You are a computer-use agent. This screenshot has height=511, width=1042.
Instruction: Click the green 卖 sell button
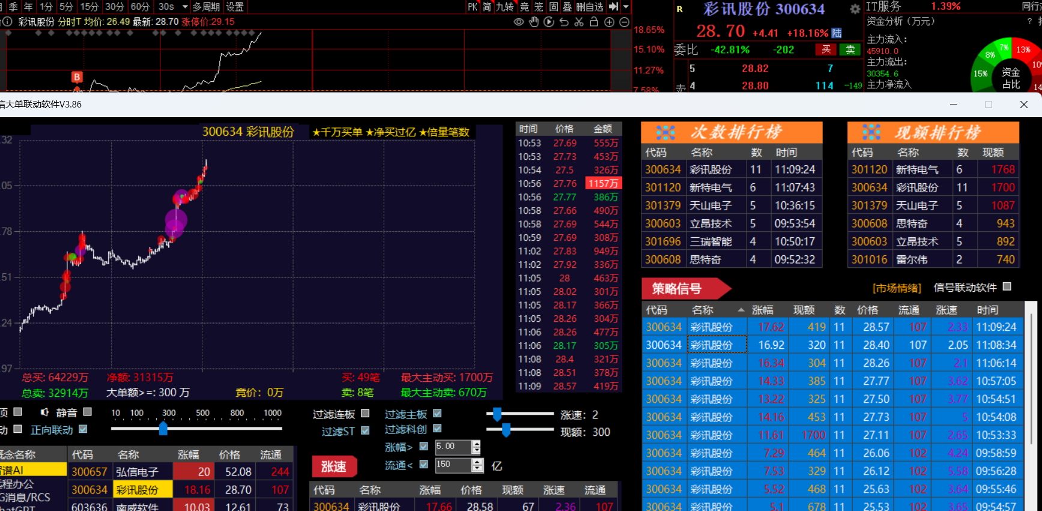[850, 50]
